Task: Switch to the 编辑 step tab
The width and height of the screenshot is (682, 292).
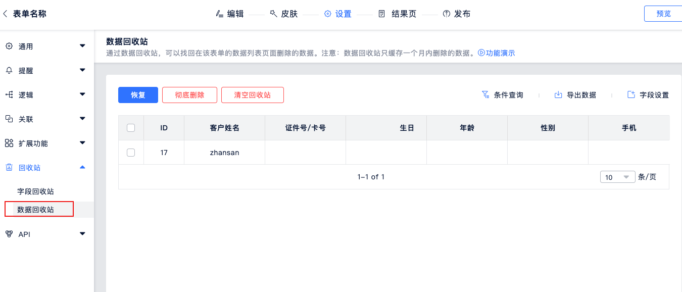Action: pos(230,14)
